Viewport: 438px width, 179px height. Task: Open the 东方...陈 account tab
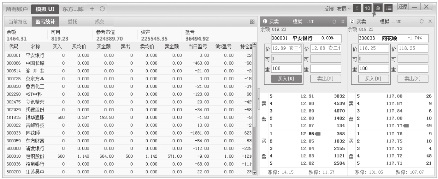point(73,9)
